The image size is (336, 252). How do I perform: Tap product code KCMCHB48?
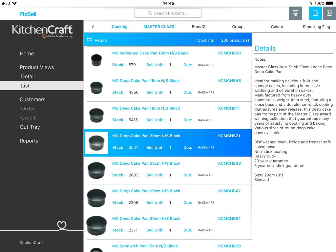pyautogui.click(x=229, y=81)
